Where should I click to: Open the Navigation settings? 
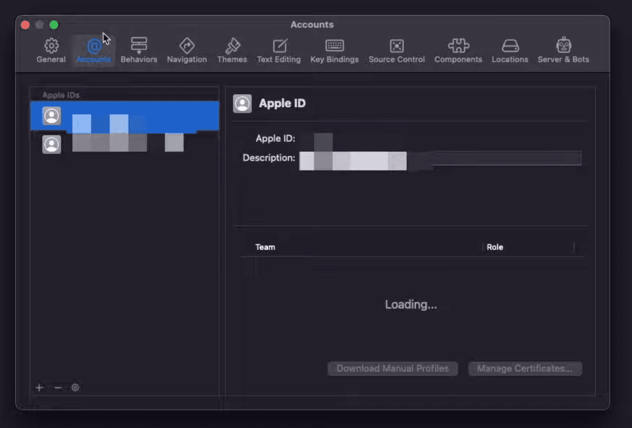tap(187, 50)
